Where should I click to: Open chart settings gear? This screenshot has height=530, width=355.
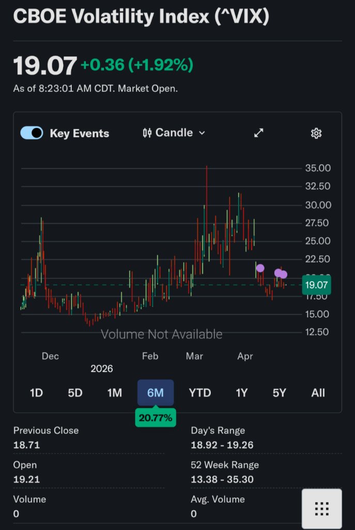click(316, 133)
